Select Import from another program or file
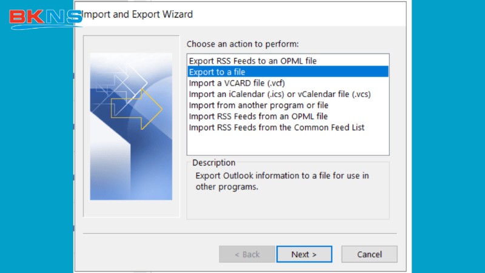485x273 pixels. tap(258, 105)
